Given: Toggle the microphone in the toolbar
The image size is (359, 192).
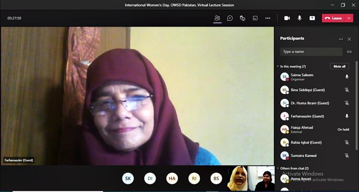Looking at the screenshot, I should pos(300,18).
